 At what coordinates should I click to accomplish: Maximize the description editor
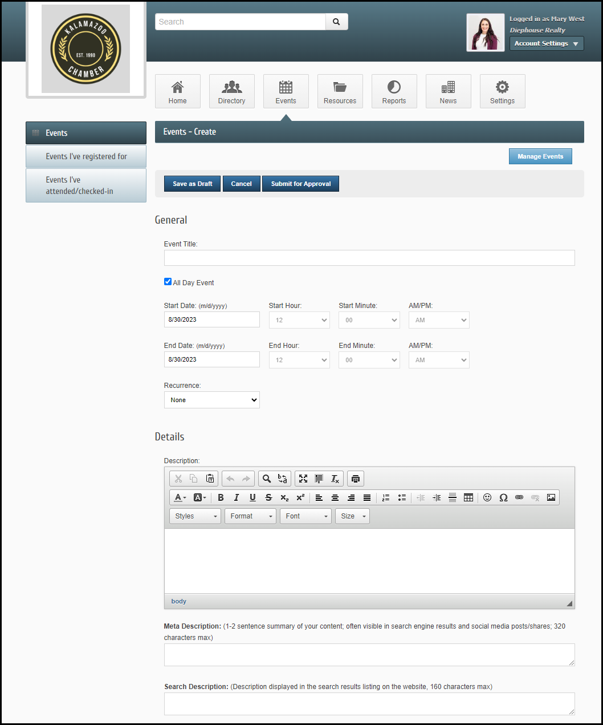[x=303, y=479]
